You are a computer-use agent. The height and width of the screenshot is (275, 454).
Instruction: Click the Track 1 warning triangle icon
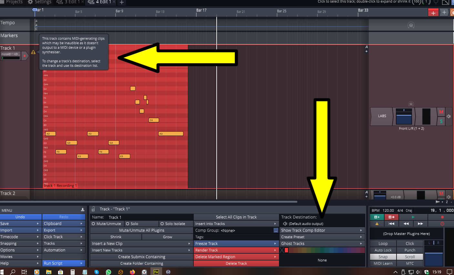[x=33, y=52]
